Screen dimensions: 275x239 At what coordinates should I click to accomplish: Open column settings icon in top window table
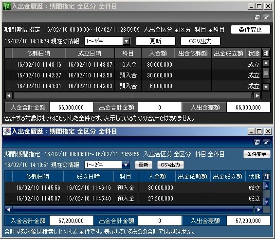(x=266, y=54)
